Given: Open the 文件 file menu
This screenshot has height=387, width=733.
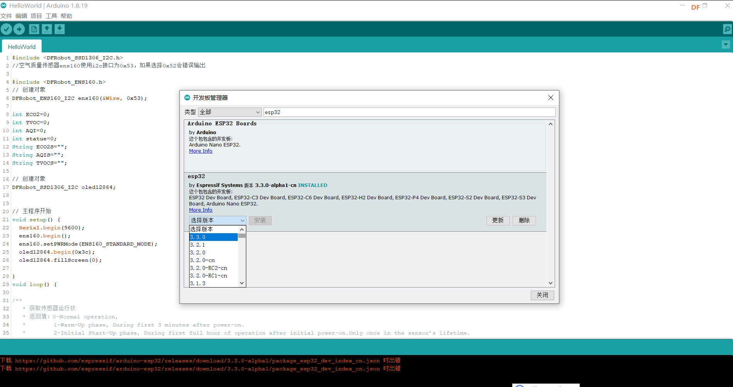Looking at the screenshot, I should [6, 16].
